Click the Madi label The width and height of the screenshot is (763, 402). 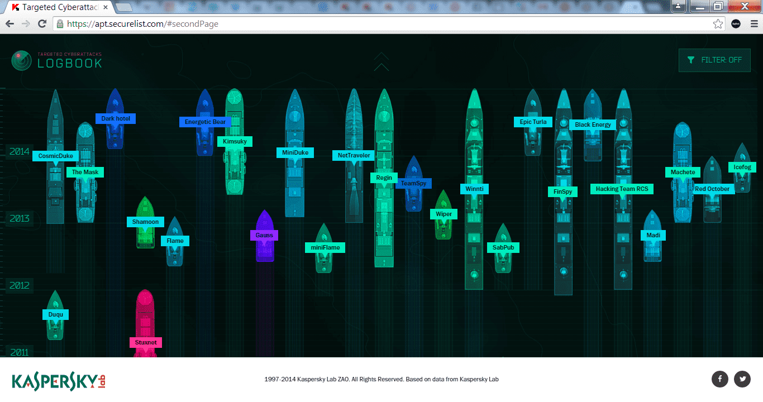point(653,235)
